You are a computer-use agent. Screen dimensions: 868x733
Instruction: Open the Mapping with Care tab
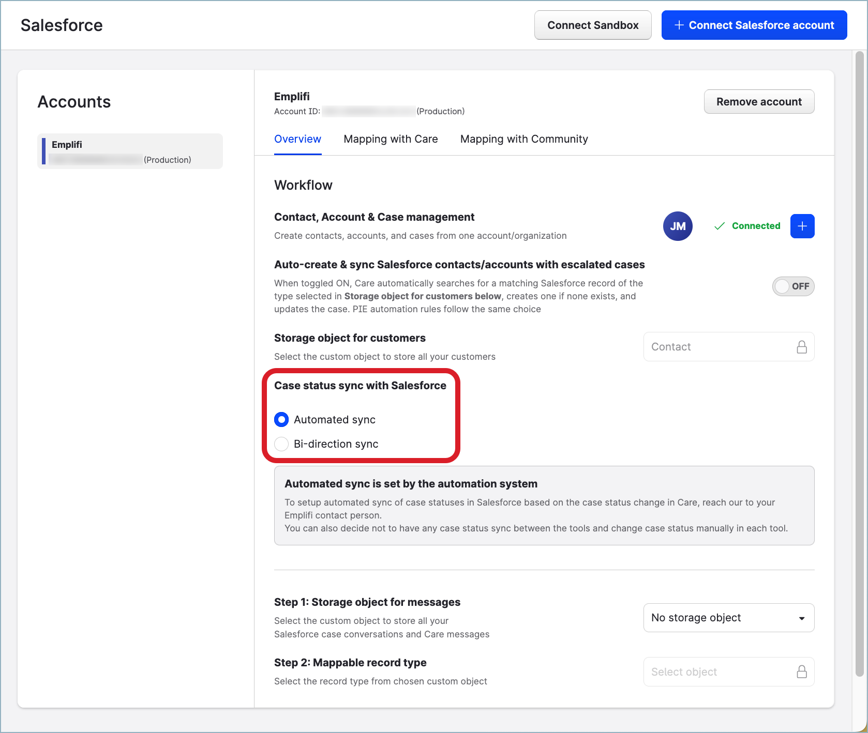(x=391, y=139)
